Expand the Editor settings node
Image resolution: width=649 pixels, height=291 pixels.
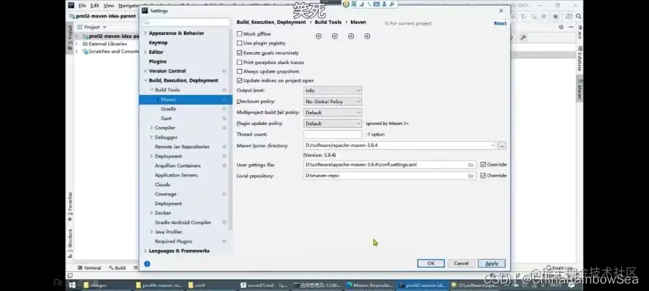(145, 52)
